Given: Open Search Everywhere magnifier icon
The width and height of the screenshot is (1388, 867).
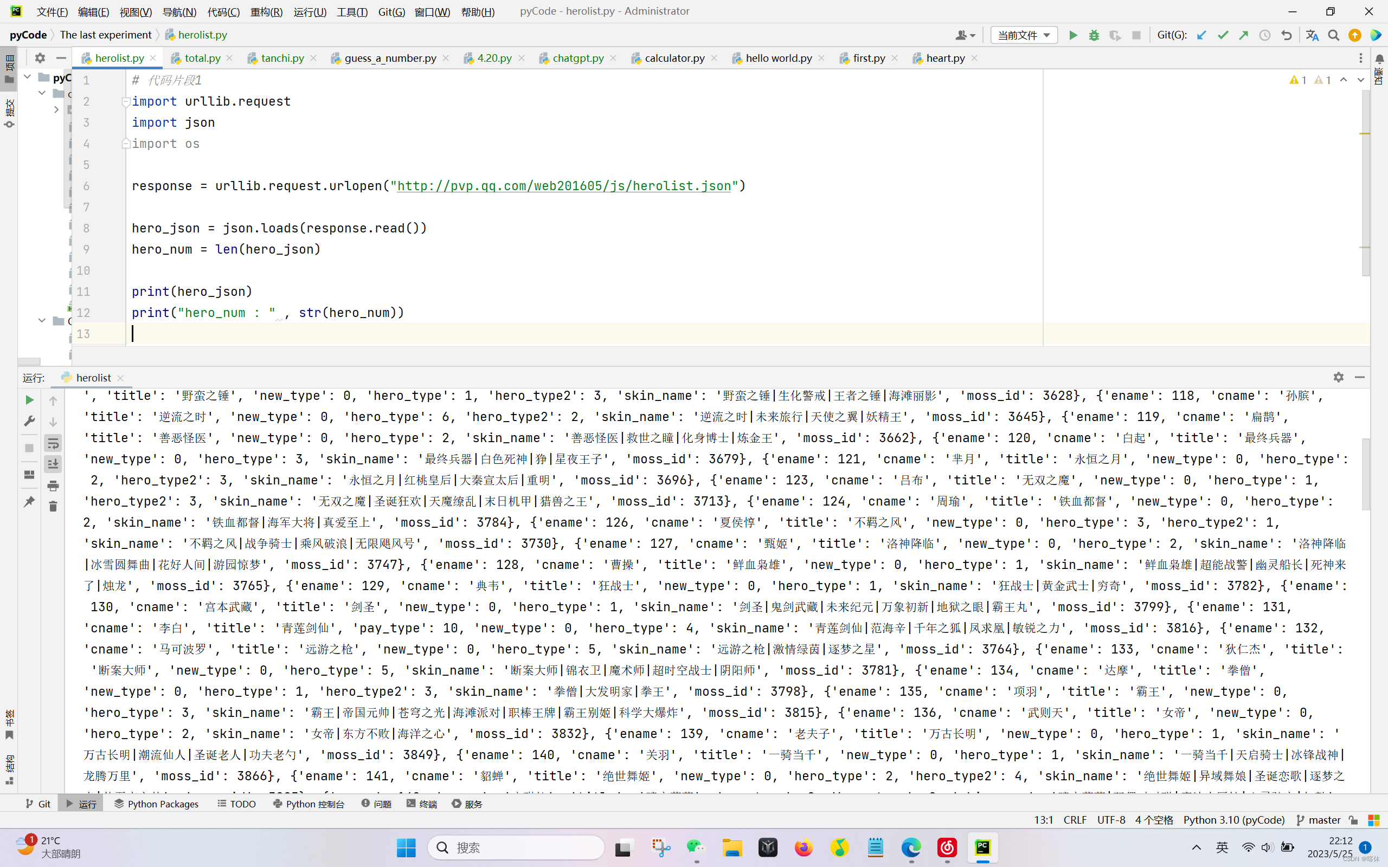Looking at the screenshot, I should point(1334,36).
